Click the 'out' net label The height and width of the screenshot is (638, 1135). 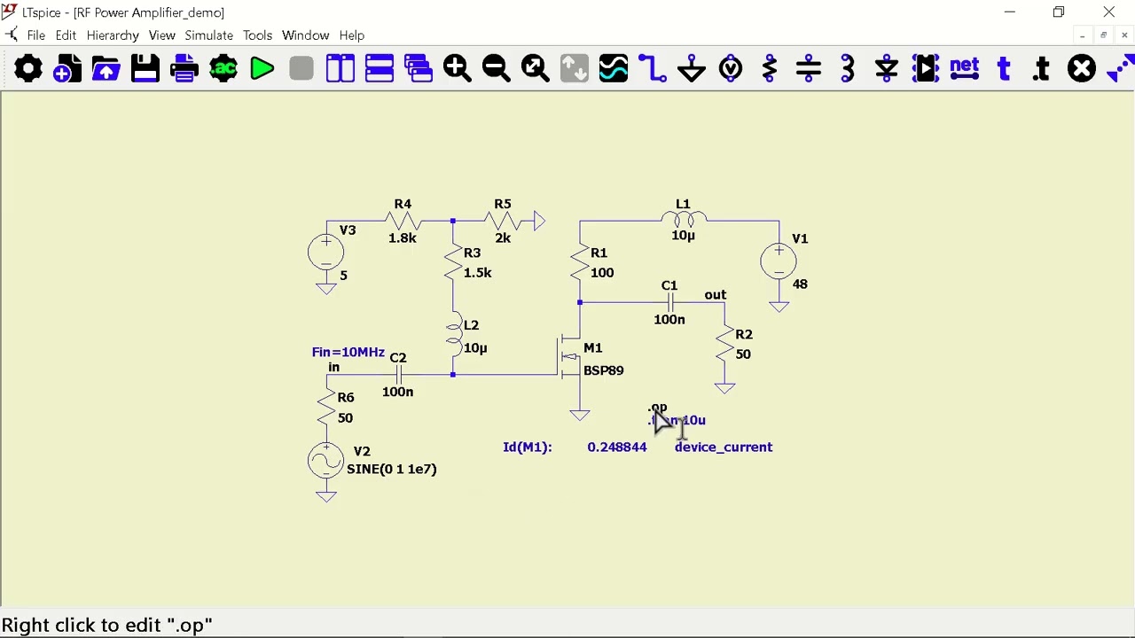click(x=715, y=294)
